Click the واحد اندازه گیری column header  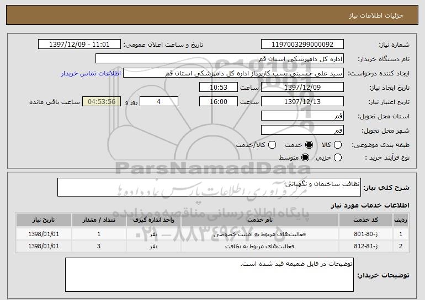pyautogui.click(x=153, y=220)
